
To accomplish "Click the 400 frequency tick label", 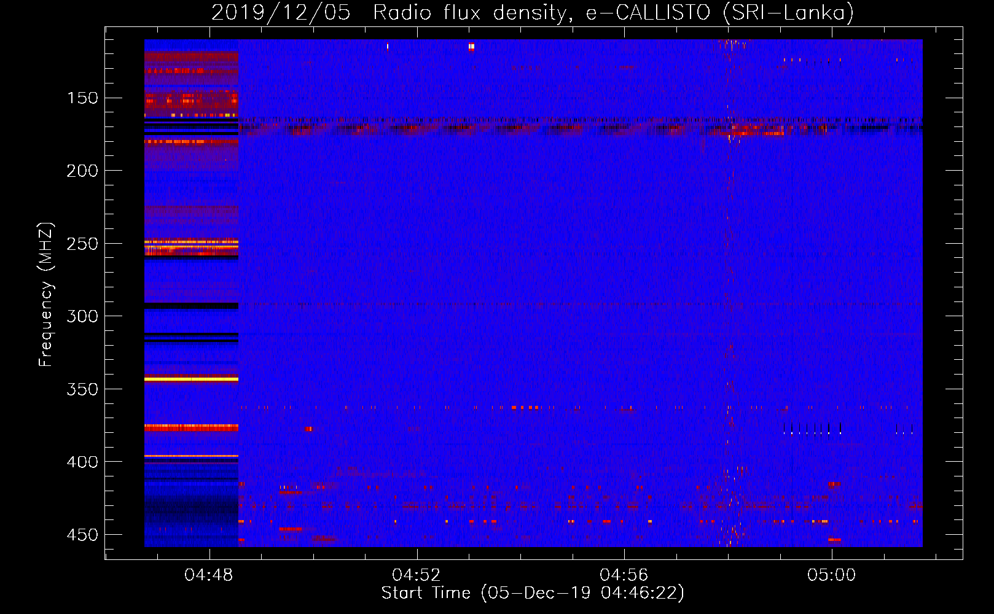I will point(82,462).
